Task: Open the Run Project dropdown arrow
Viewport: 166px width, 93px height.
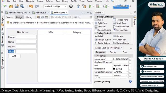Action: coord(93,6)
